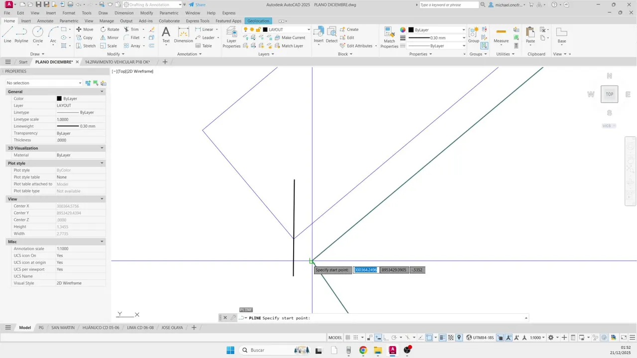
Task: Click the Match Properties tool
Action: pyautogui.click(x=389, y=37)
